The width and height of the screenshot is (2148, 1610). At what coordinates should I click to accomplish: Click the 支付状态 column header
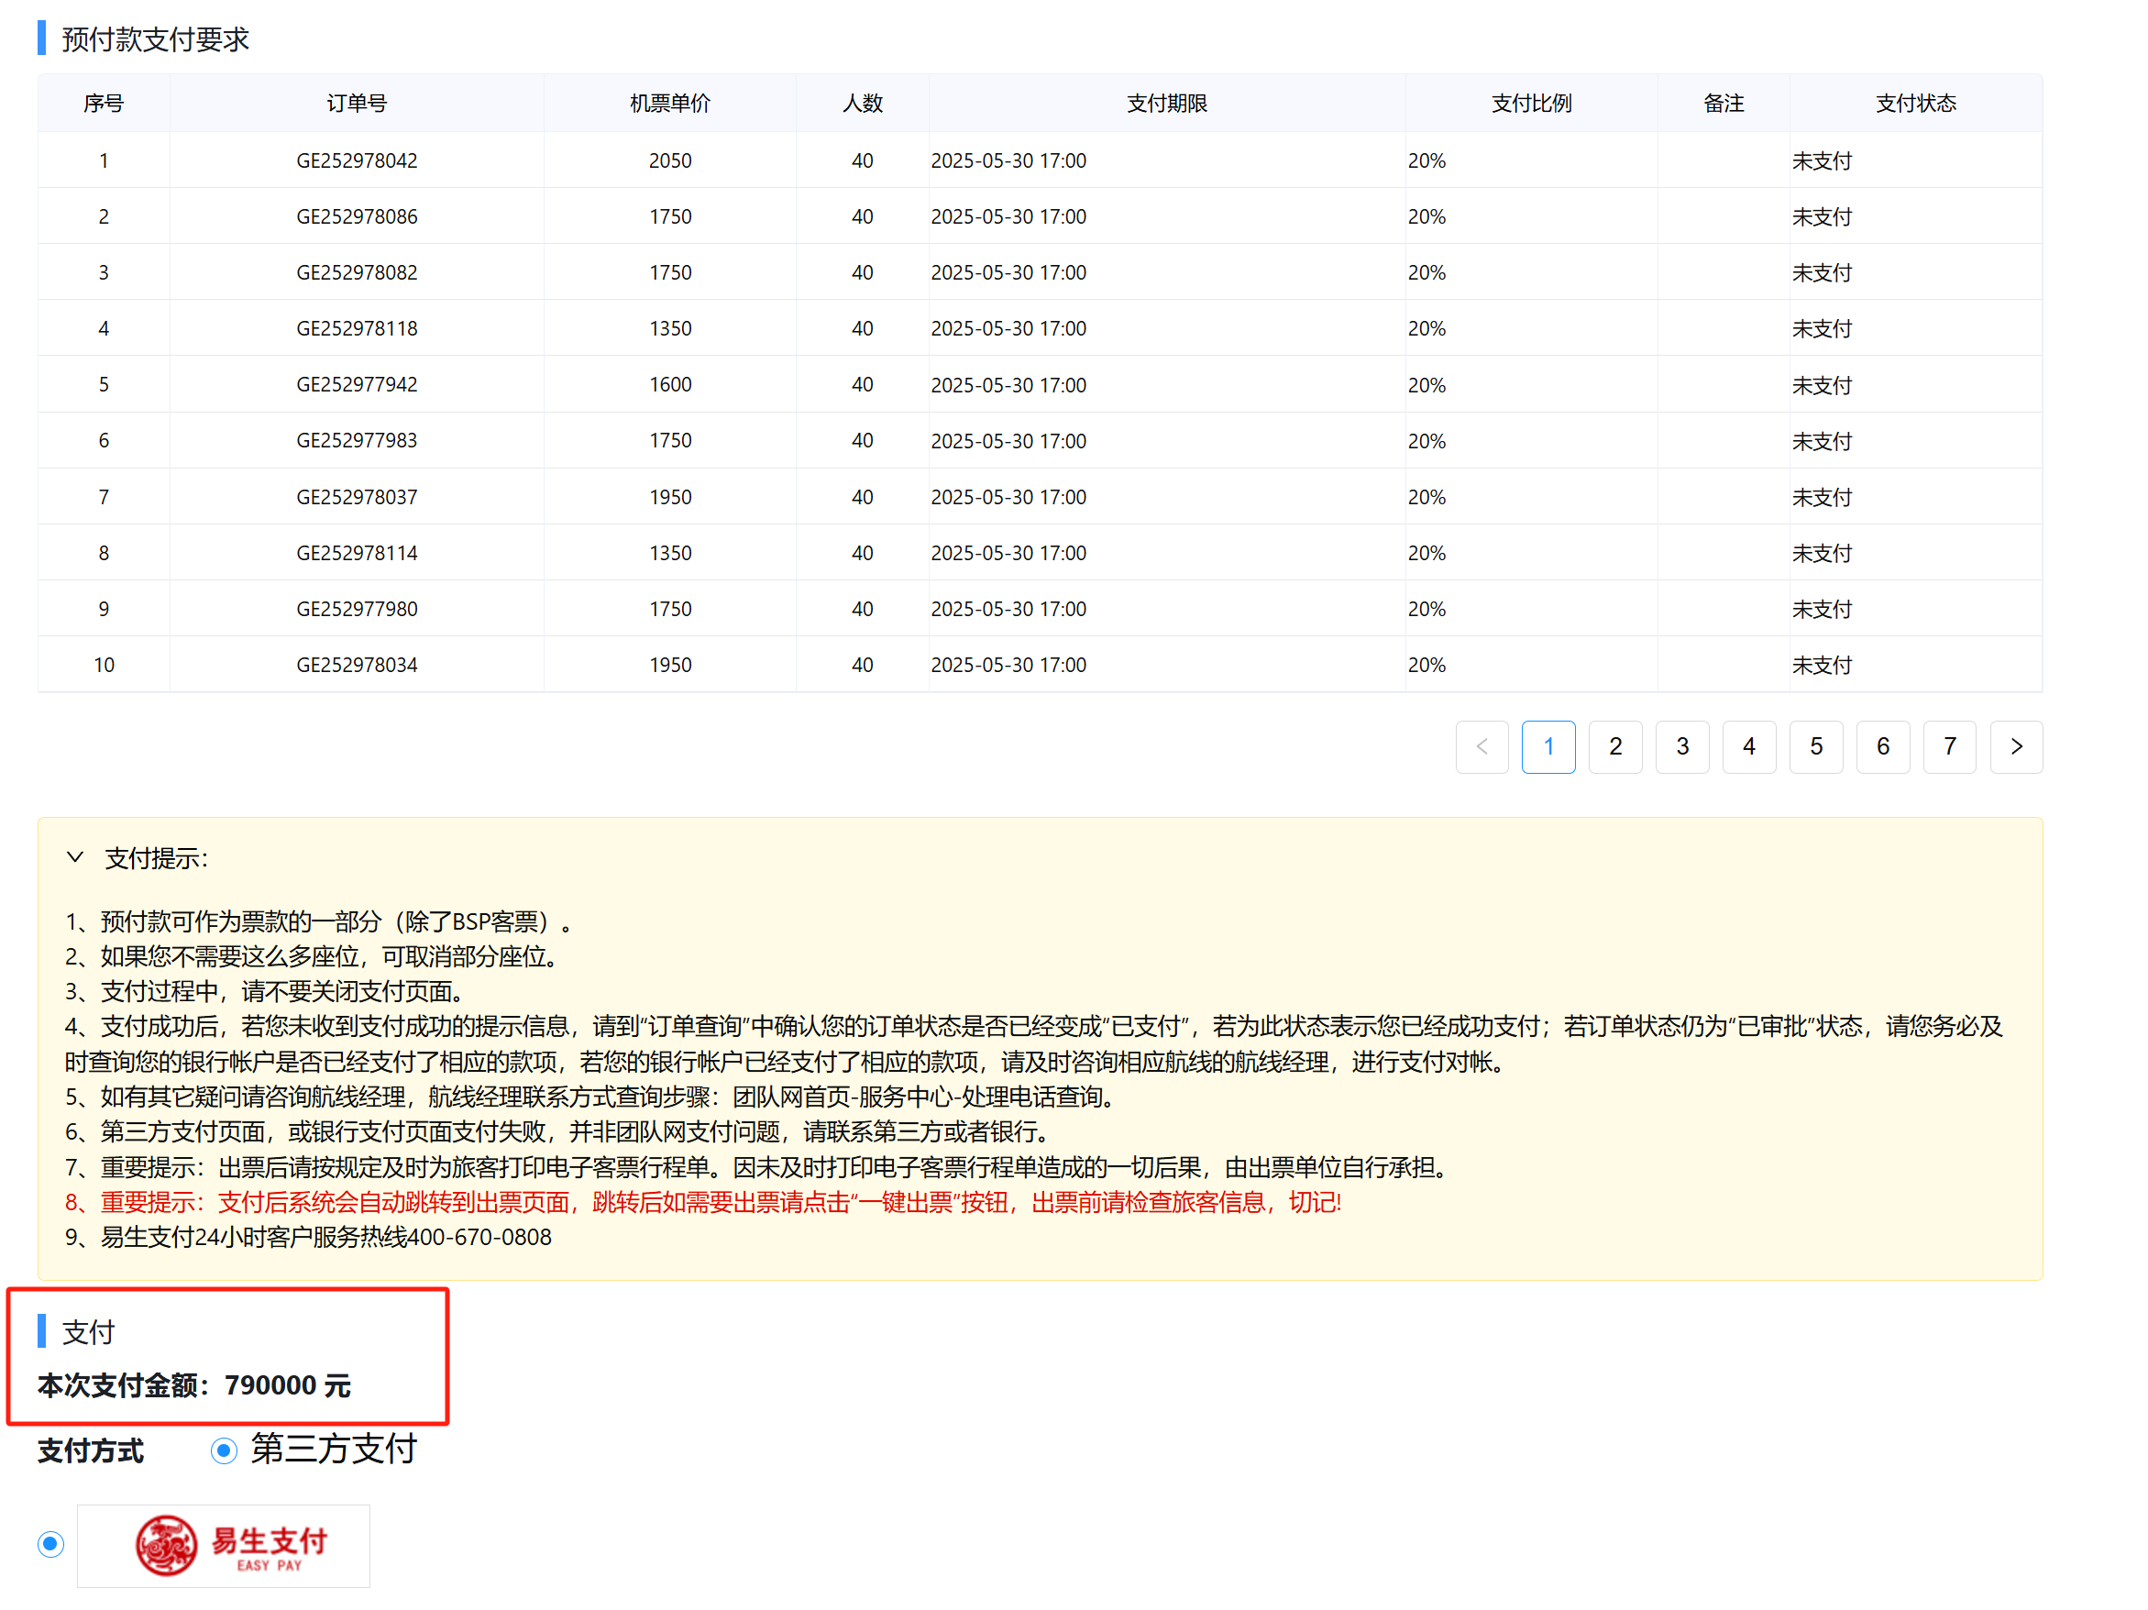click(1915, 103)
